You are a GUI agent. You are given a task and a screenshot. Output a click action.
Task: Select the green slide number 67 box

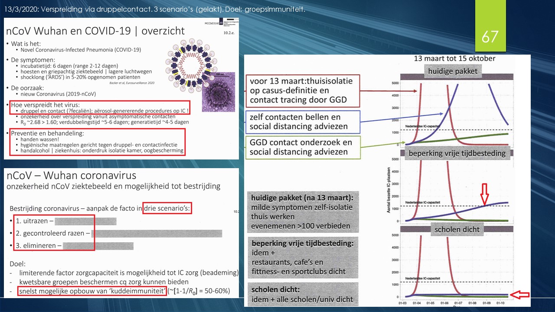[490, 26]
